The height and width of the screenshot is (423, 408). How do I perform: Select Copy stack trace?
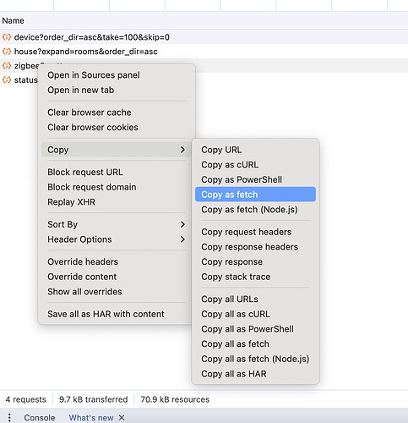click(x=255, y=277)
